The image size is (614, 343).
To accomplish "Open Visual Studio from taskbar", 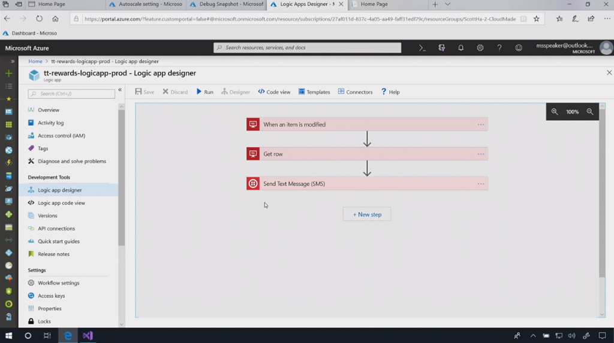I will point(88,336).
